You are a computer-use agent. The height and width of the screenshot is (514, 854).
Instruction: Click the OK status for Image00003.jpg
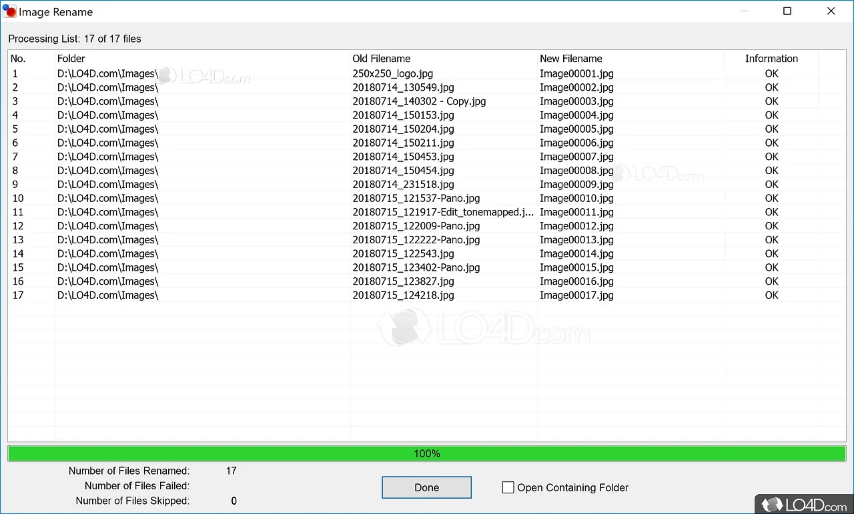pos(771,101)
